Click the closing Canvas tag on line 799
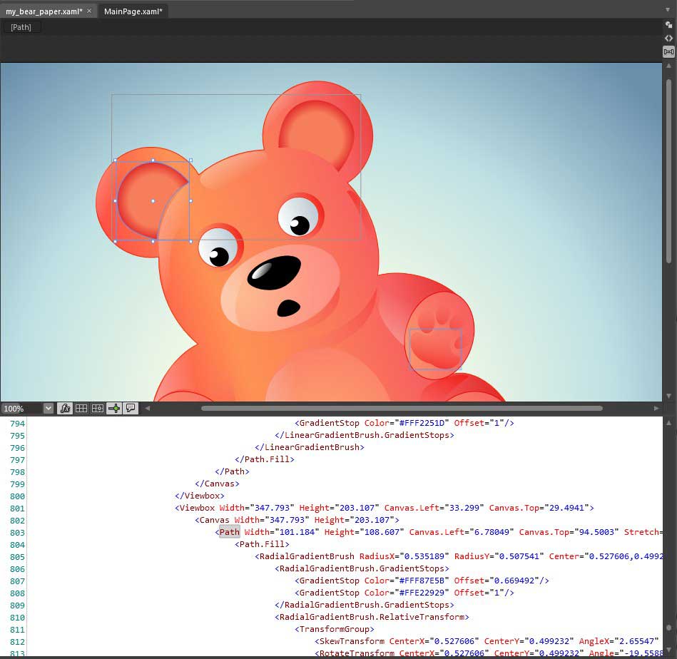 click(x=217, y=484)
